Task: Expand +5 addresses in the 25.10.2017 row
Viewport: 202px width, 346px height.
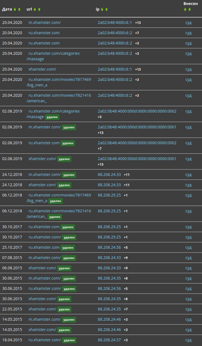Action: pos(126,248)
